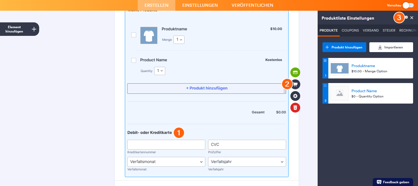418x186 pixels.
Task: Click the blue Produkt hinzufügen button in the panel
Action: [x=344, y=47]
